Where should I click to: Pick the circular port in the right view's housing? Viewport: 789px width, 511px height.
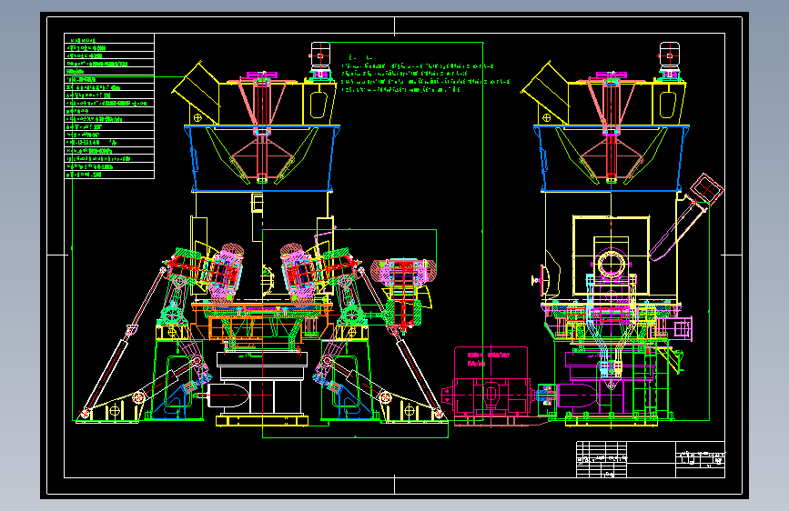(611, 263)
